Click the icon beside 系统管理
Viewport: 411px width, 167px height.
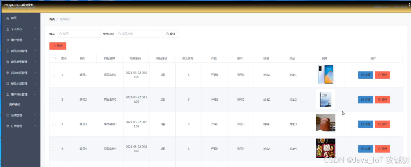pyautogui.click(x=8, y=115)
